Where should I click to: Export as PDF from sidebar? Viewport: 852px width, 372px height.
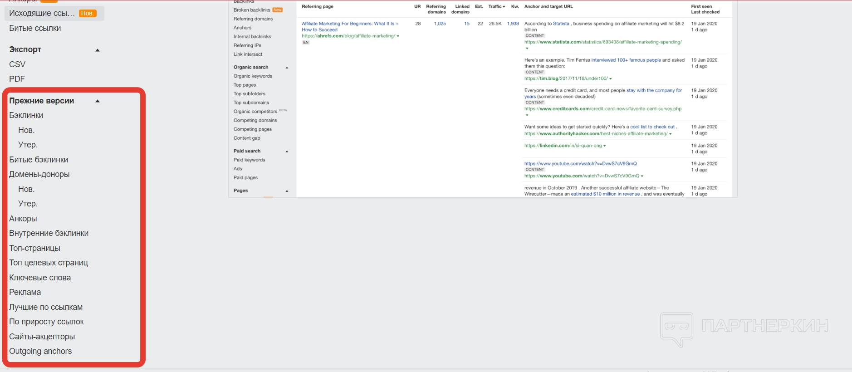tap(17, 79)
